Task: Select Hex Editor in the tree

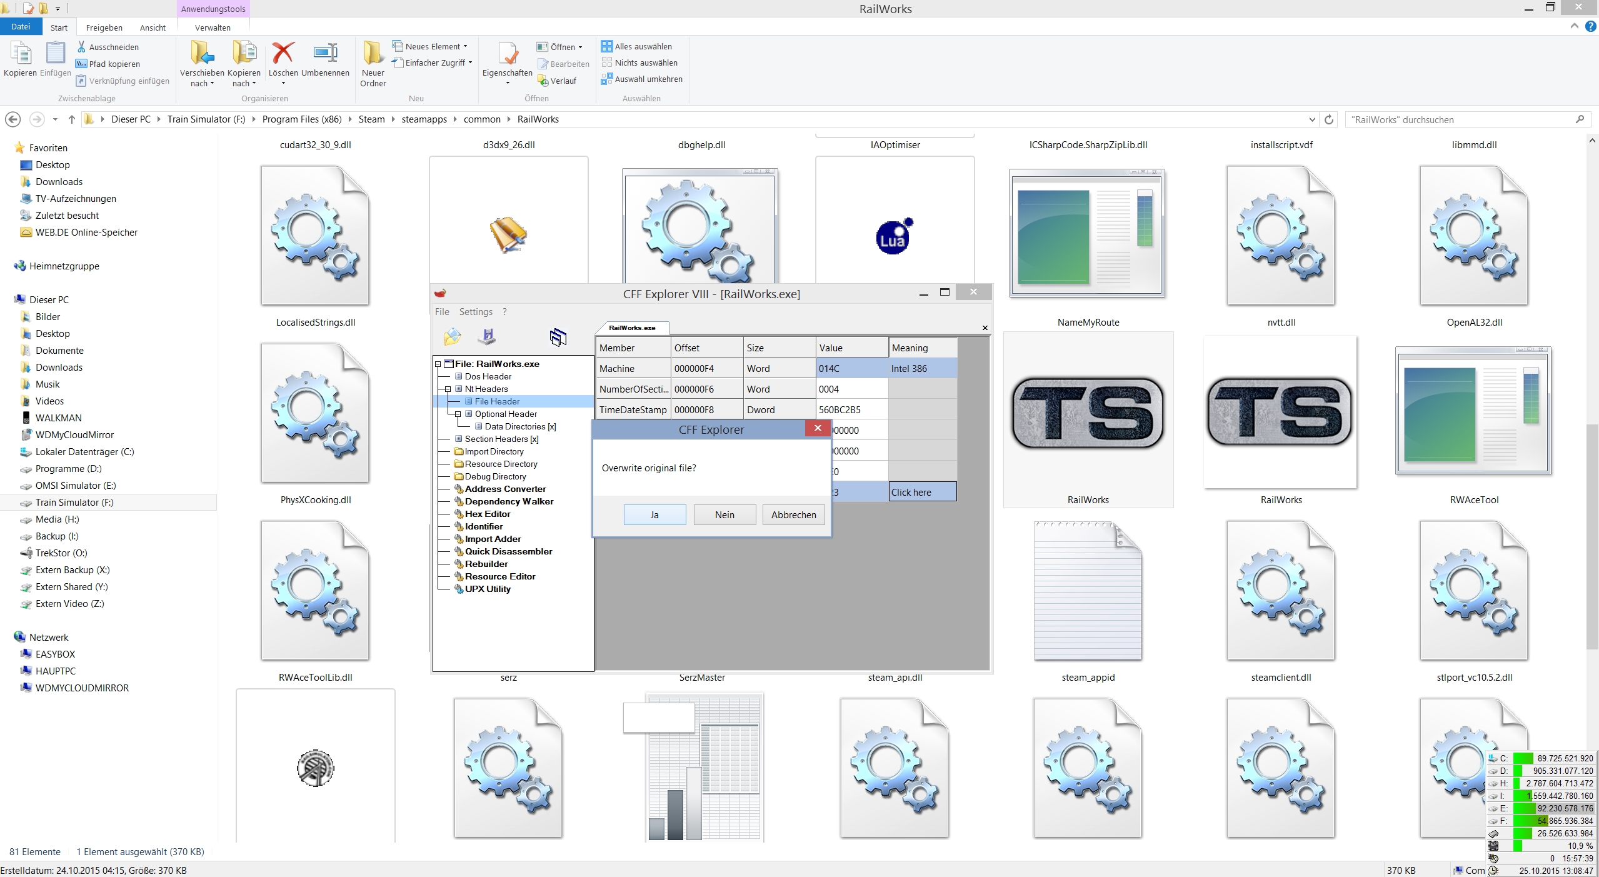Action: click(487, 514)
